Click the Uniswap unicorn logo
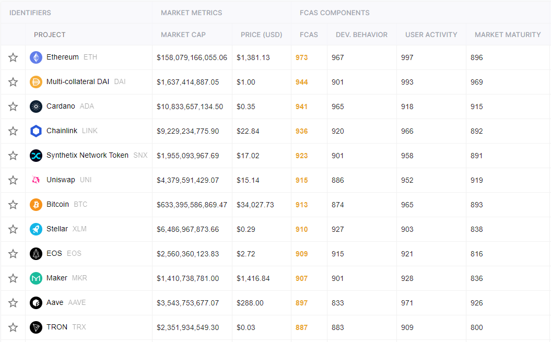This screenshot has height=342, width=551. 36,180
